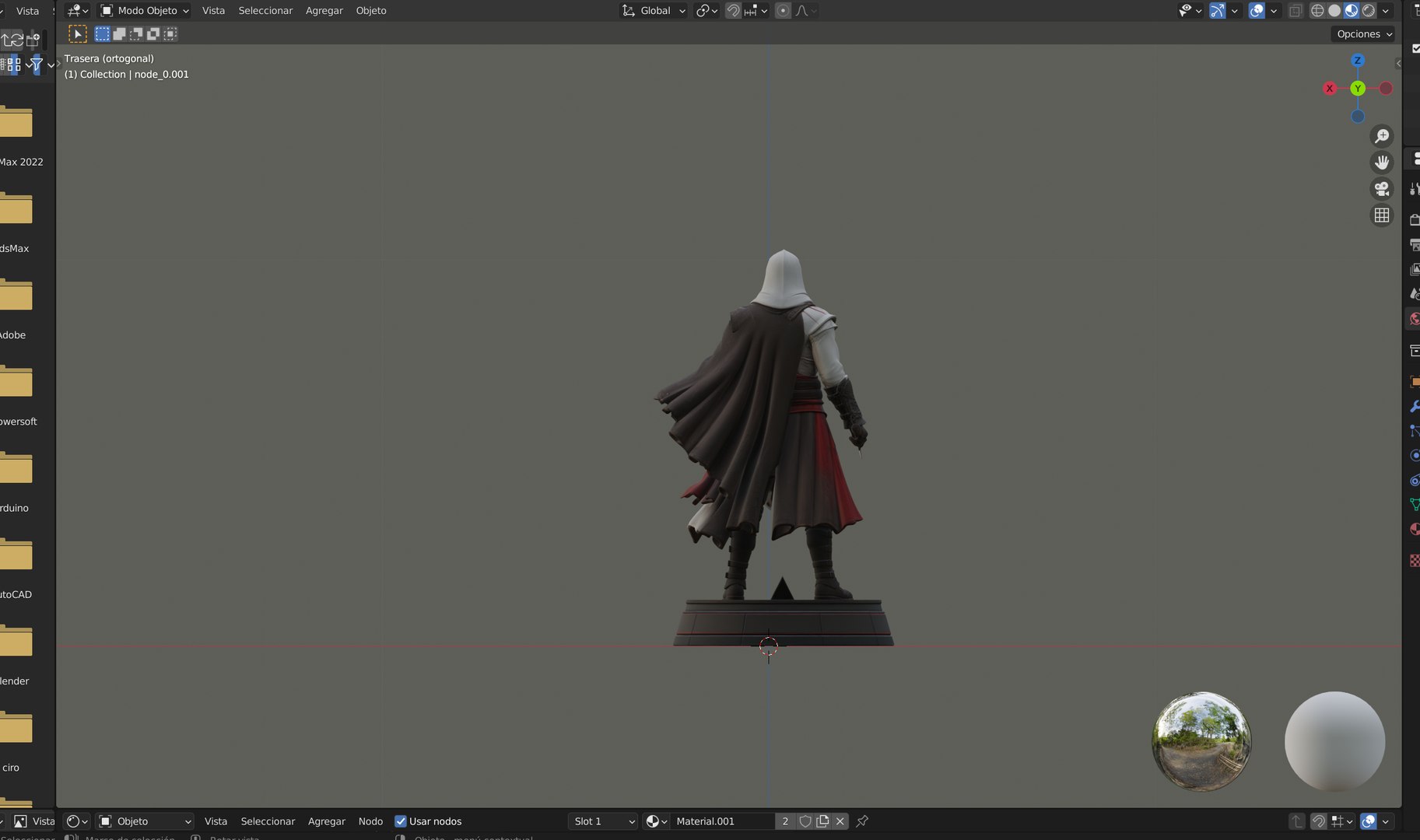Click the pan view hand icon
1420x840 pixels.
click(1382, 163)
